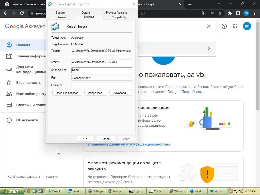This screenshot has width=260, height=195.
Task: Click Outlook Express icon in dialog
Action: 55,27
